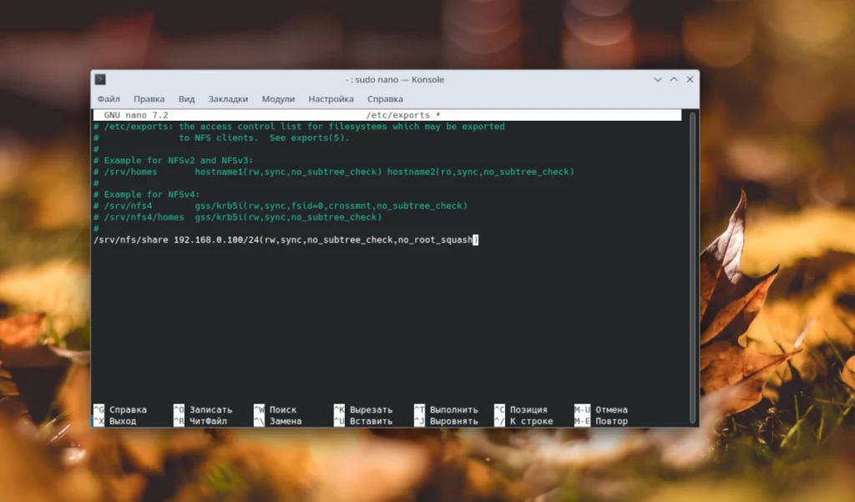Open the Вид menu
Viewport: 855px width, 502px height.
(x=186, y=99)
